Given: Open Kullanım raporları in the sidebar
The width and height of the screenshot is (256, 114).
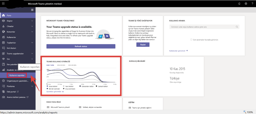Looking at the screenshot, I should click(x=17, y=75).
